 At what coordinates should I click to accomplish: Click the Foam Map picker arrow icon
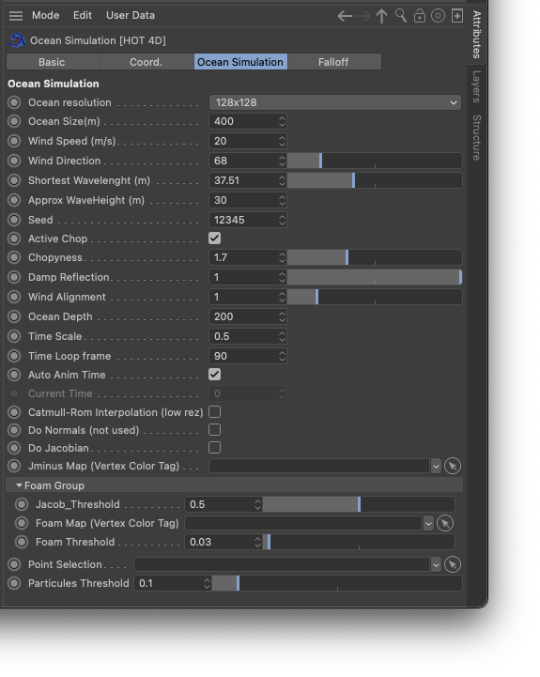445,523
